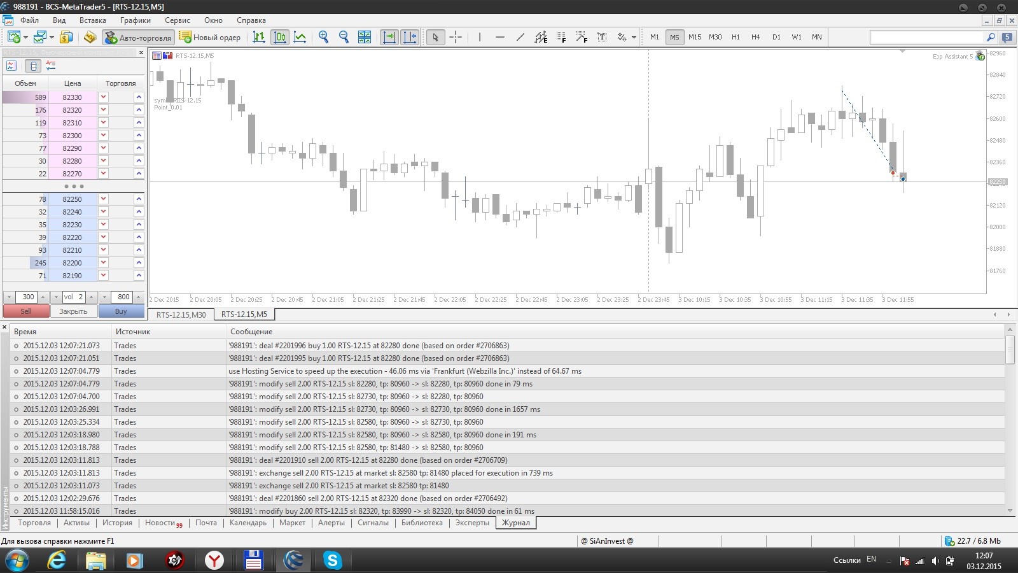
Task: Click the toolbar search input field
Action: click(927, 37)
